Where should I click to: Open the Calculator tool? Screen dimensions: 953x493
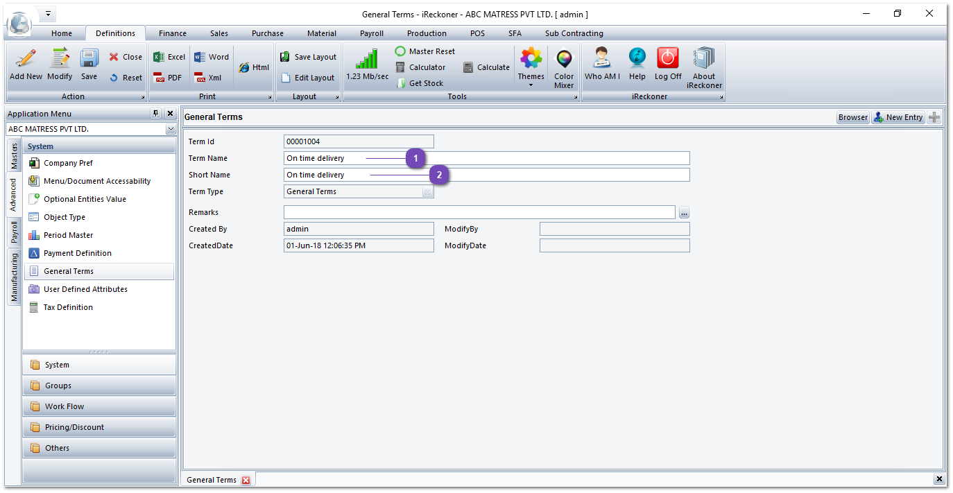pos(421,67)
